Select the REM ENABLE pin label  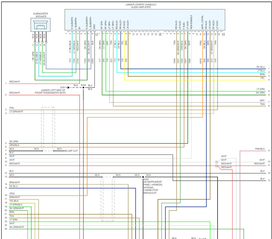pos(191,22)
